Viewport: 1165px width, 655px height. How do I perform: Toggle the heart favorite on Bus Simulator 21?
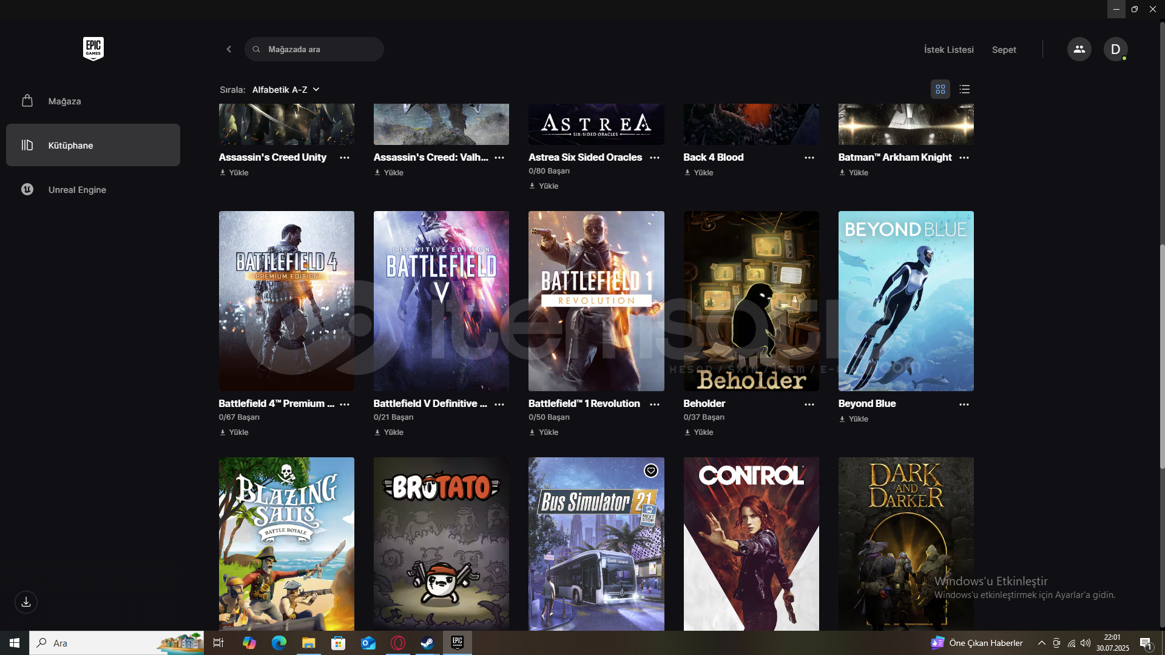(650, 471)
